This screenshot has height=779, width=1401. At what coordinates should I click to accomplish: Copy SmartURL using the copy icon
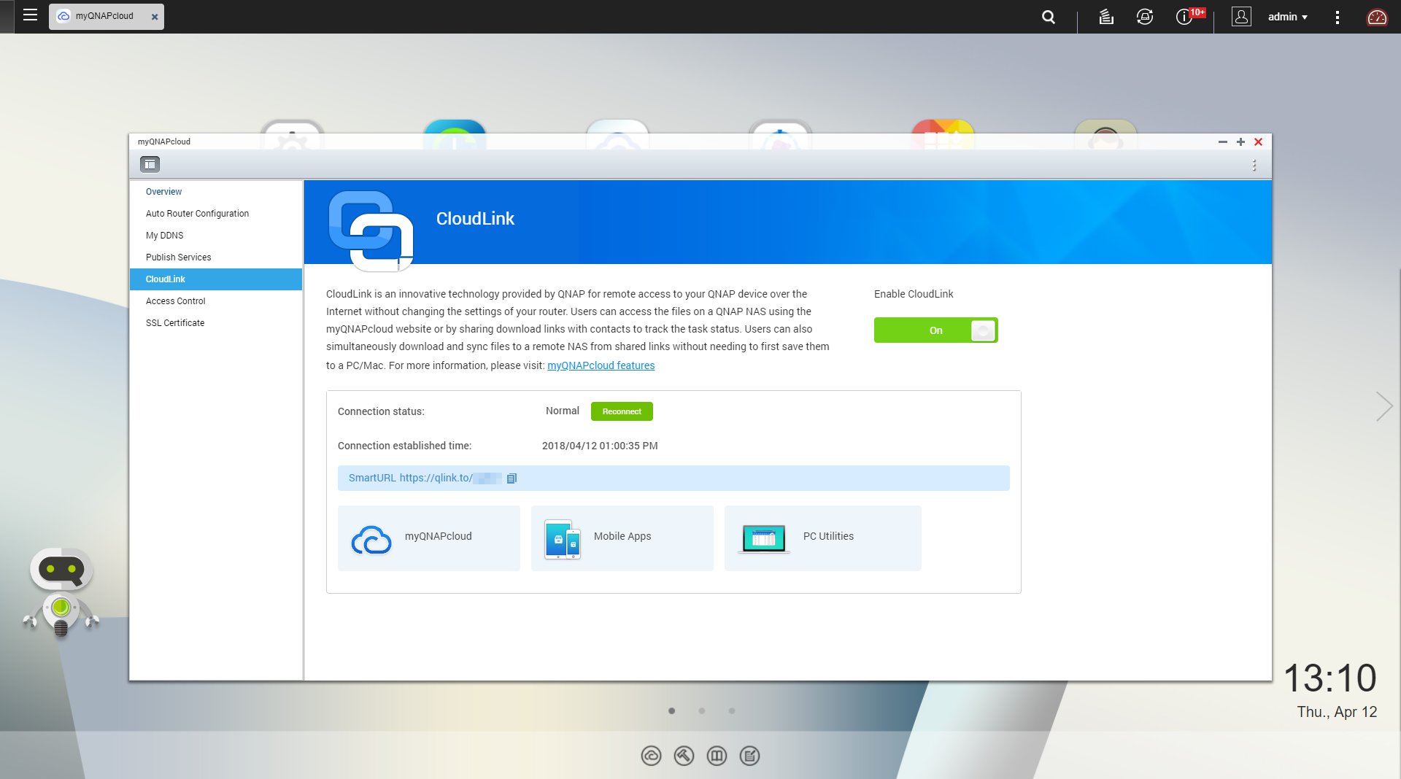pos(512,478)
